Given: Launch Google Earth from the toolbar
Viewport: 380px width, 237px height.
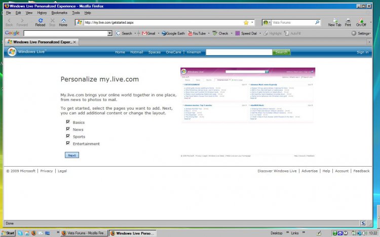Looking at the screenshot, I should 173,33.
